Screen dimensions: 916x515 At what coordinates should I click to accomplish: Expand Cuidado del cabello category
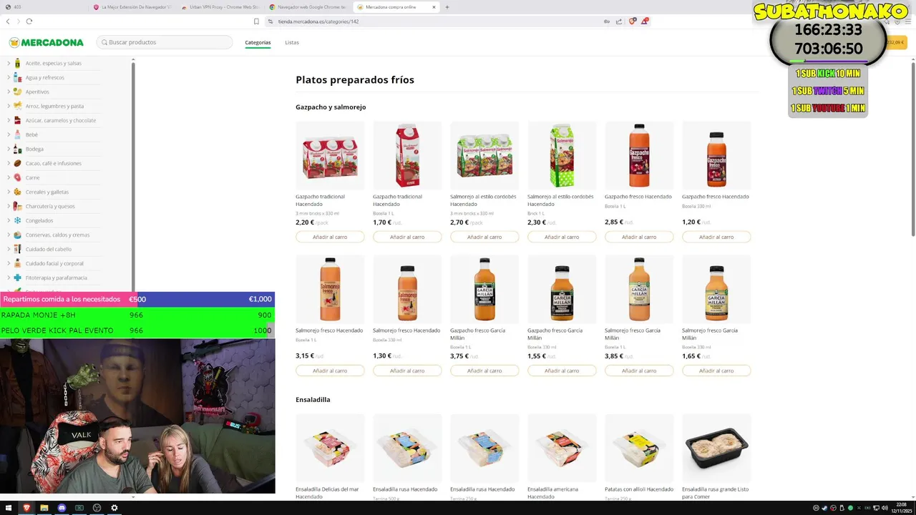coord(9,249)
